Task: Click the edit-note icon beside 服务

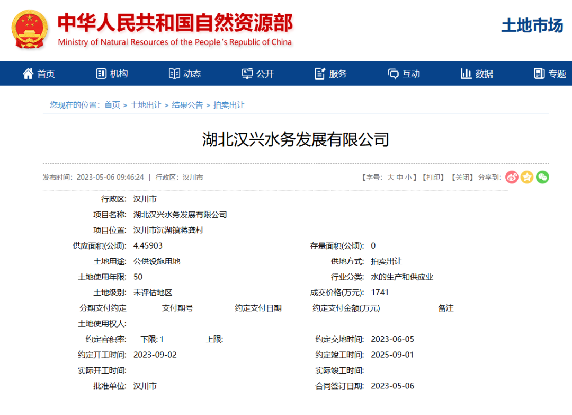Action: pyautogui.click(x=320, y=74)
